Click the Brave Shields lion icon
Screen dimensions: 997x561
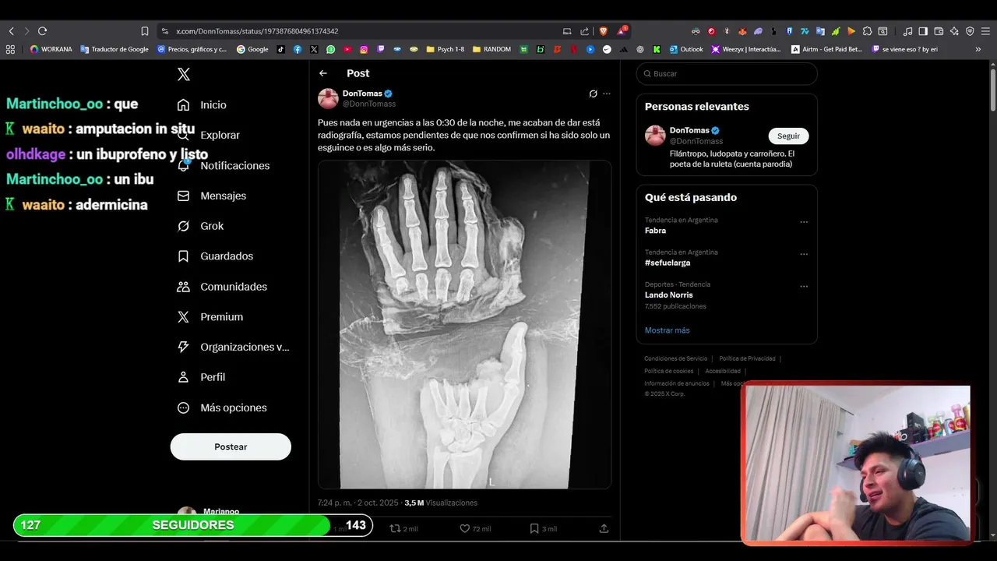pyautogui.click(x=602, y=31)
